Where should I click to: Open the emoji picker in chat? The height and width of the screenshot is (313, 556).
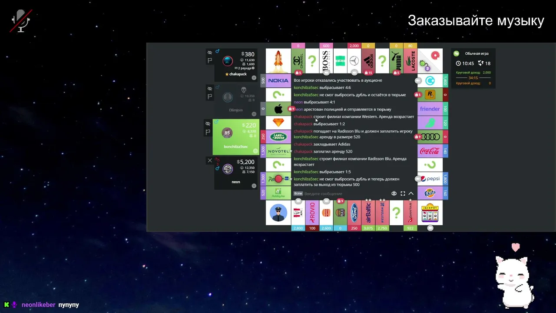[x=394, y=193]
